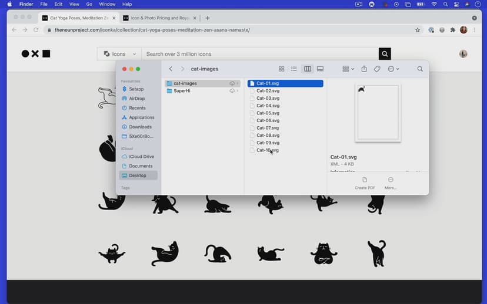This screenshot has width=487, height=304.
Task: Select Cat-05.svg in the file list
Action: pos(268,113)
